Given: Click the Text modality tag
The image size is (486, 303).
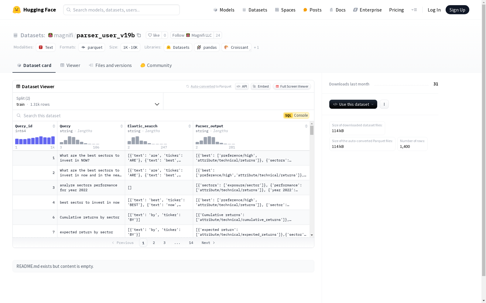Looking at the screenshot, I should pyautogui.click(x=46, y=47).
